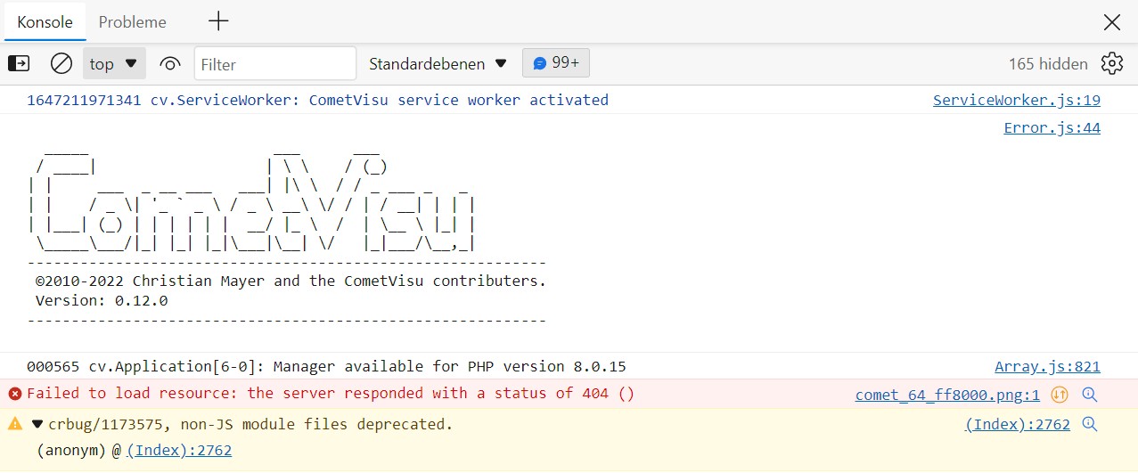This screenshot has height=473, width=1138.
Task: Switch to the Probleme tab
Action: point(132,22)
